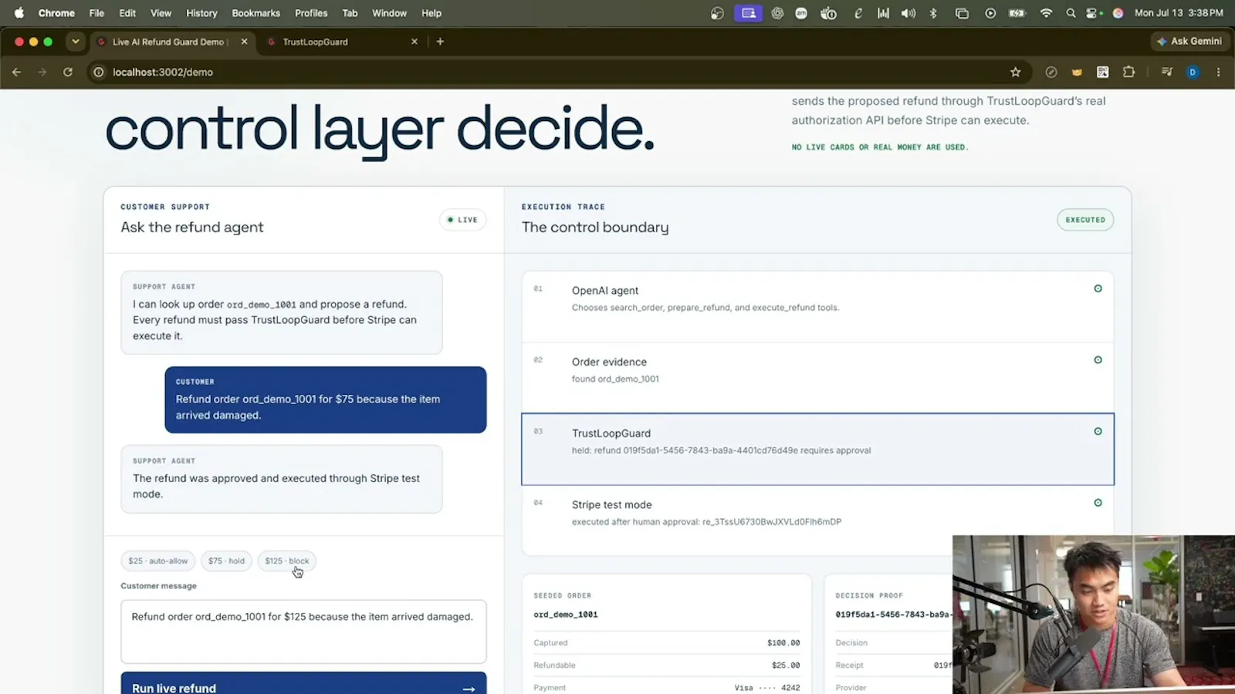The width and height of the screenshot is (1235, 694).
Task: Open the Profiles menu
Action: [x=311, y=13]
